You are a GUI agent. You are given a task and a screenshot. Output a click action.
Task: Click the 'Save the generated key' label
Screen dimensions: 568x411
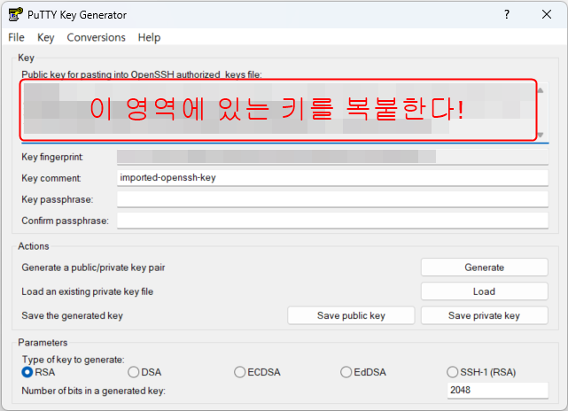tap(72, 315)
